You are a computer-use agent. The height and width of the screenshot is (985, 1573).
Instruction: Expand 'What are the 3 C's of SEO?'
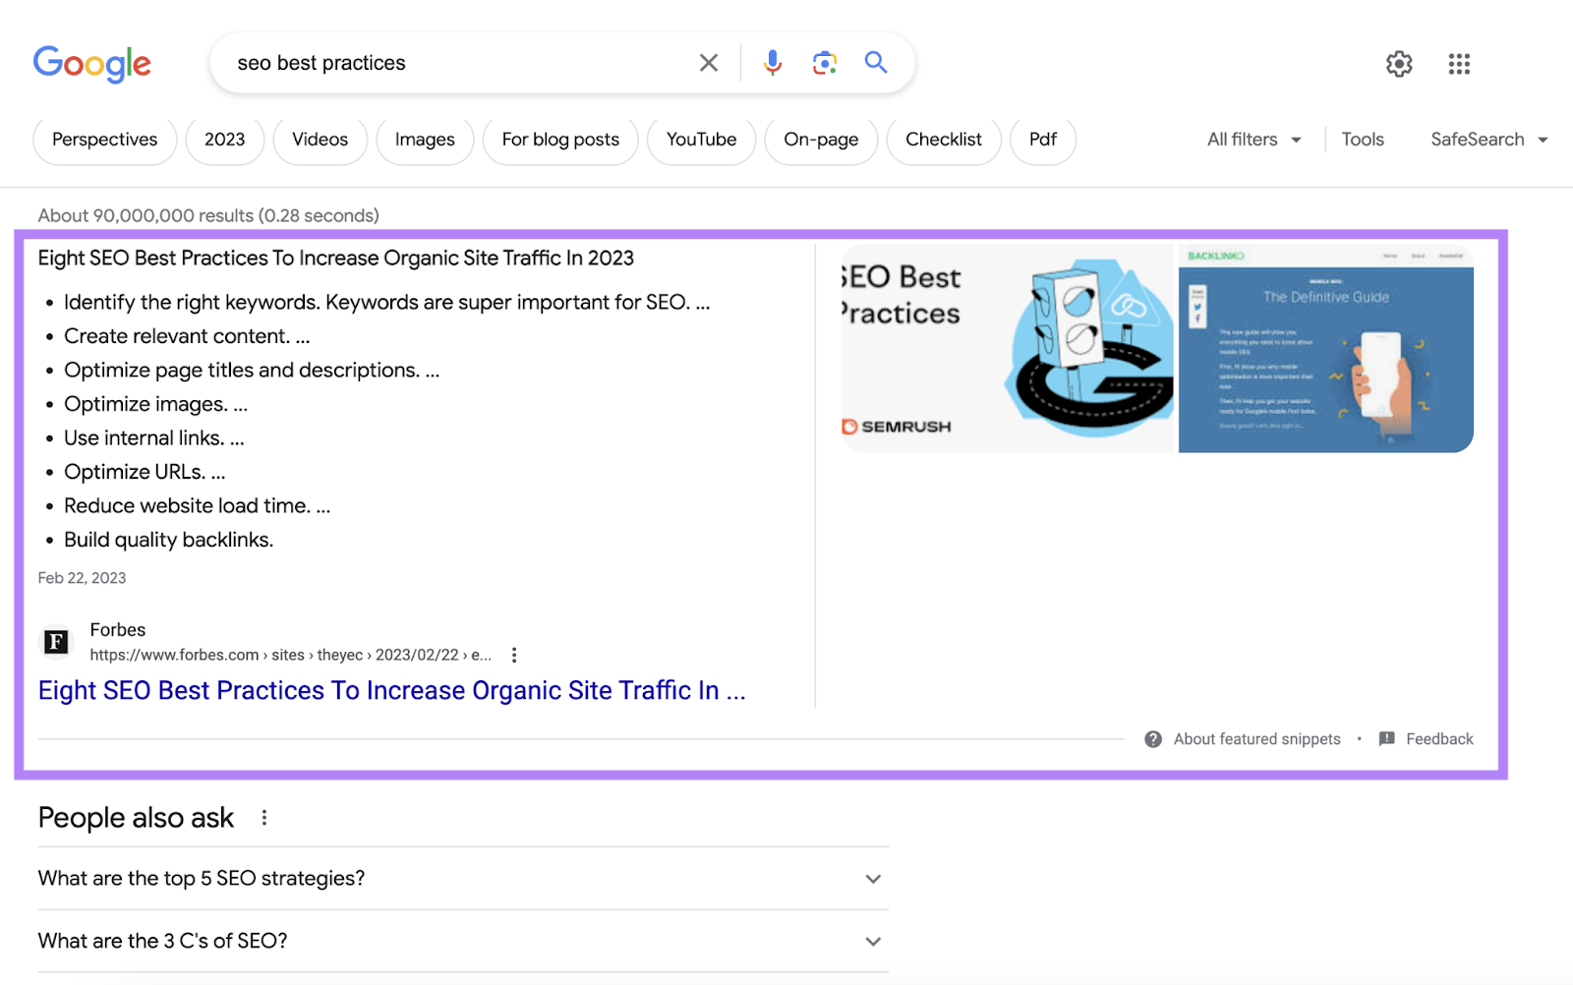pos(872,941)
